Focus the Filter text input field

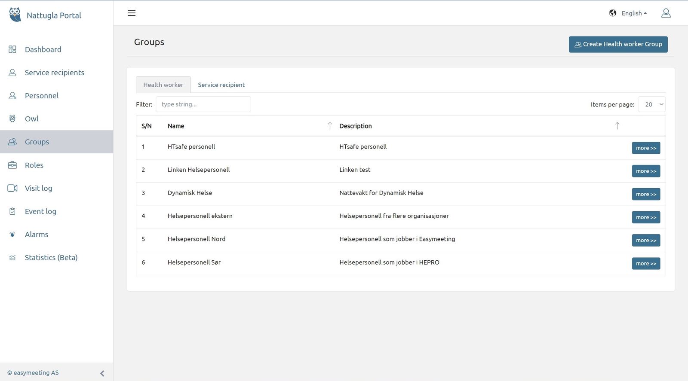point(203,104)
